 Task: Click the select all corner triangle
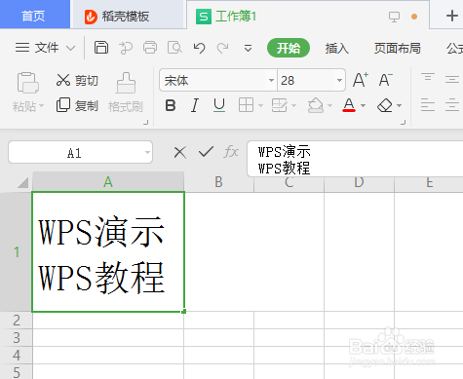pyautogui.click(x=23, y=182)
